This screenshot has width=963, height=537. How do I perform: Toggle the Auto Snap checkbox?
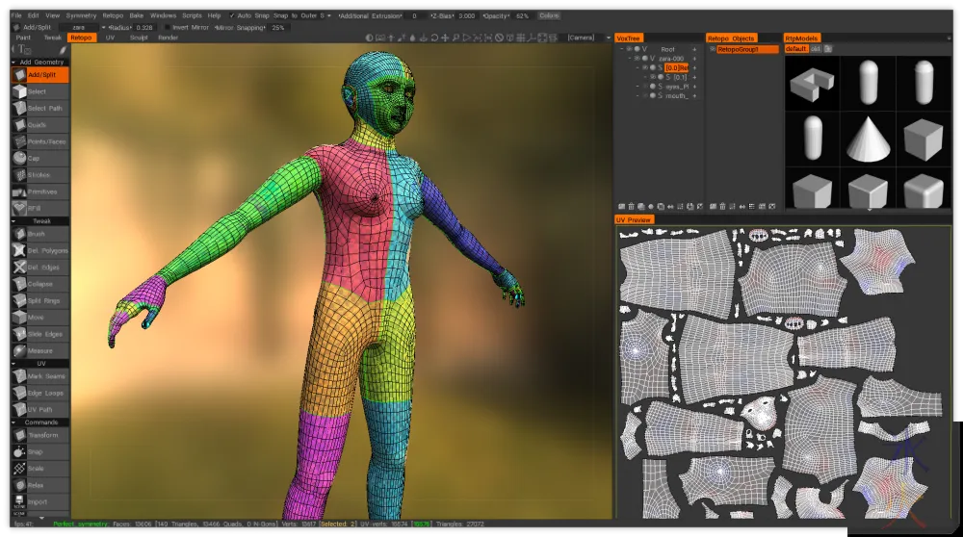click(231, 16)
